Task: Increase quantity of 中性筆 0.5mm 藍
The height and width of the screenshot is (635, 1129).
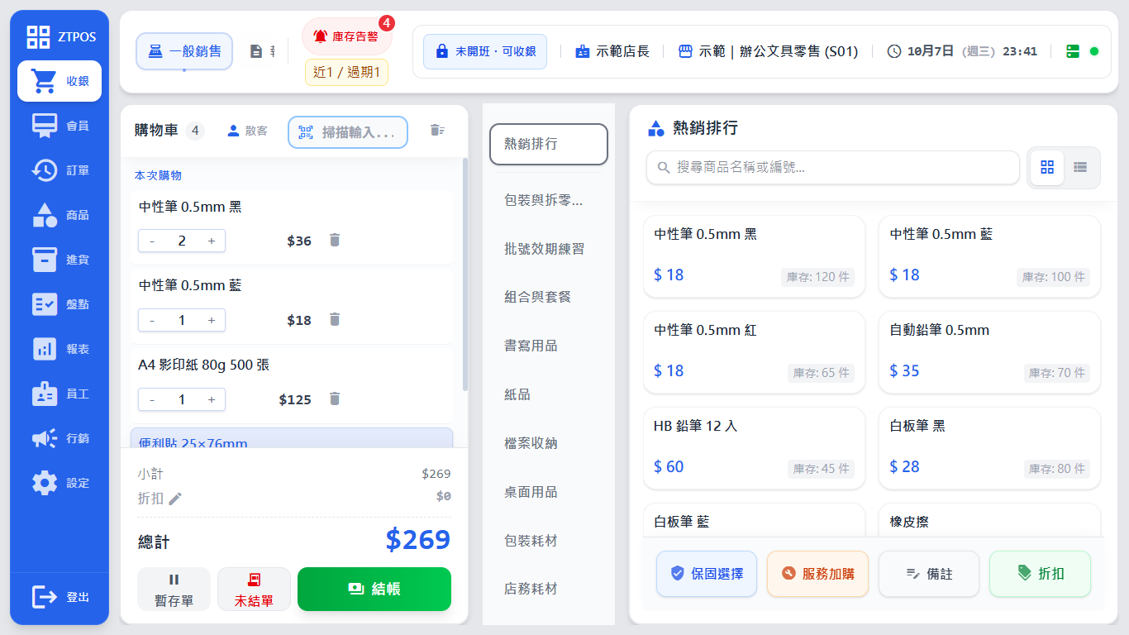Action: (x=212, y=320)
